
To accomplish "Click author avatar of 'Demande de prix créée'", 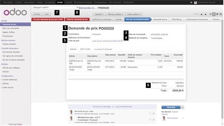I will tap(71, 112).
